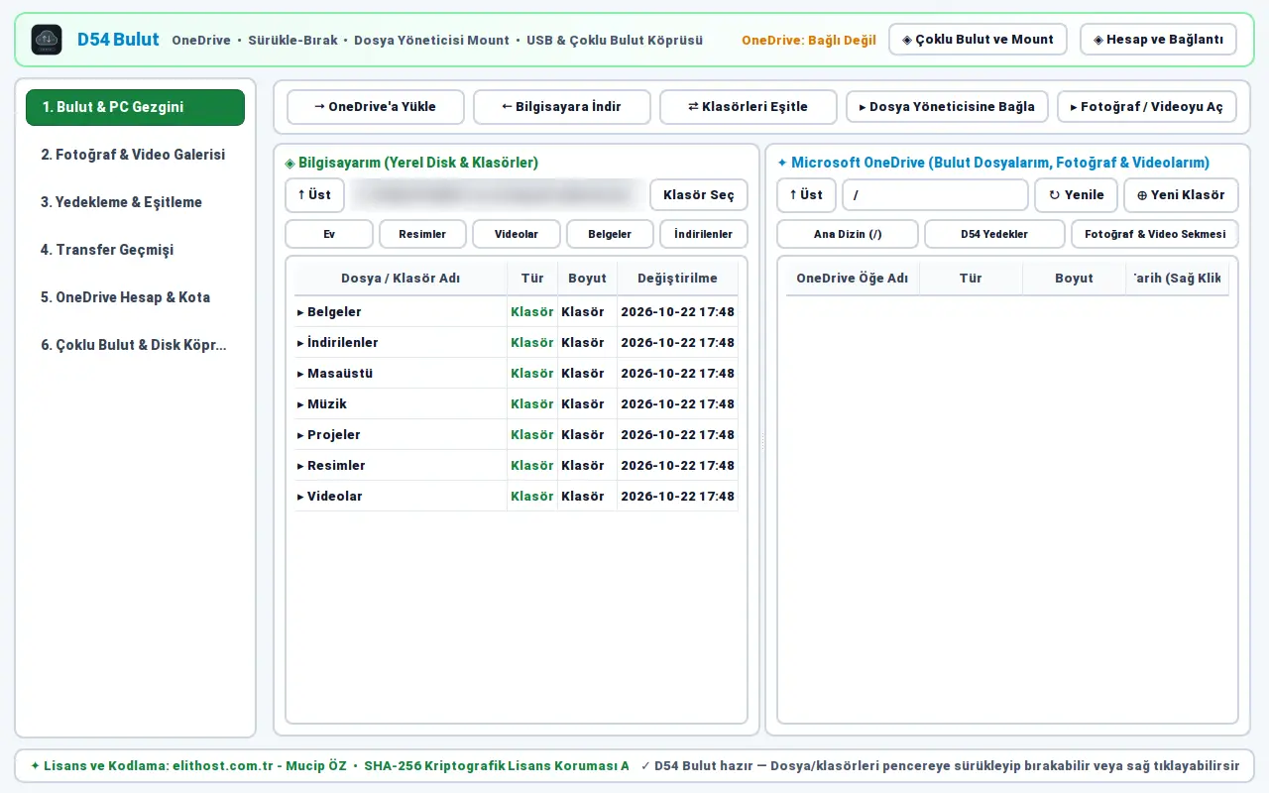Go to Ana Dizin (/) root
The image size is (1269, 793).
[x=848, y=234]
